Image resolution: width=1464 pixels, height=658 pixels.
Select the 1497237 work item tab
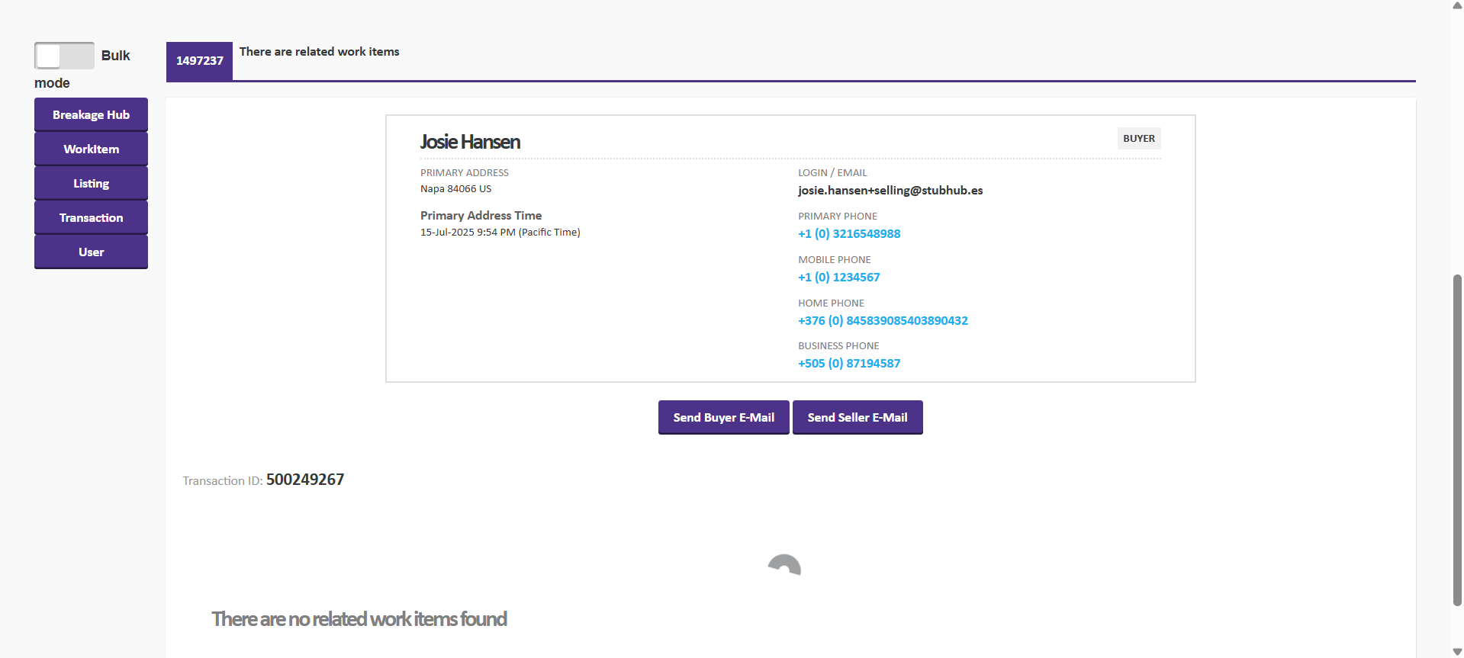199,61
